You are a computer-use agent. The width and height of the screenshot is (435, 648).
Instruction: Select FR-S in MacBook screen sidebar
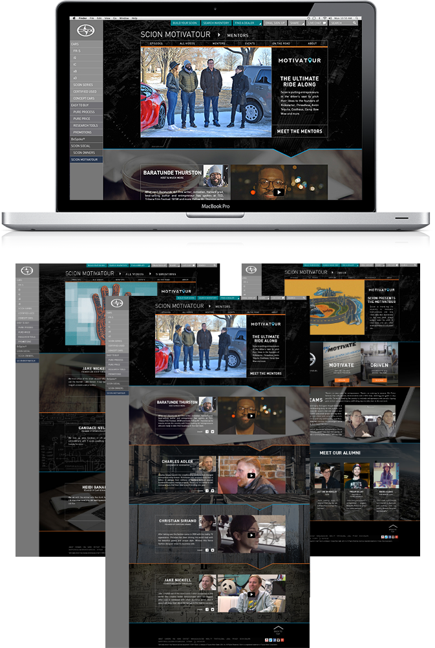click(x=86, y=51)
